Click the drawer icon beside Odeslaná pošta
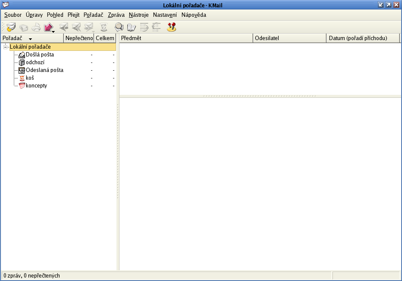The height and width of the screenshot is (281, 402). pos(22,70)
